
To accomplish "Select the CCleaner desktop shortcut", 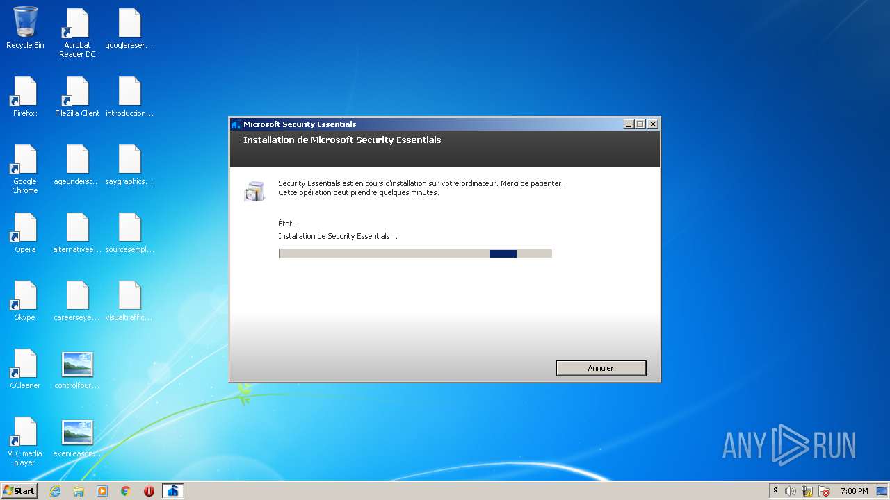I will tap(25, 369).
